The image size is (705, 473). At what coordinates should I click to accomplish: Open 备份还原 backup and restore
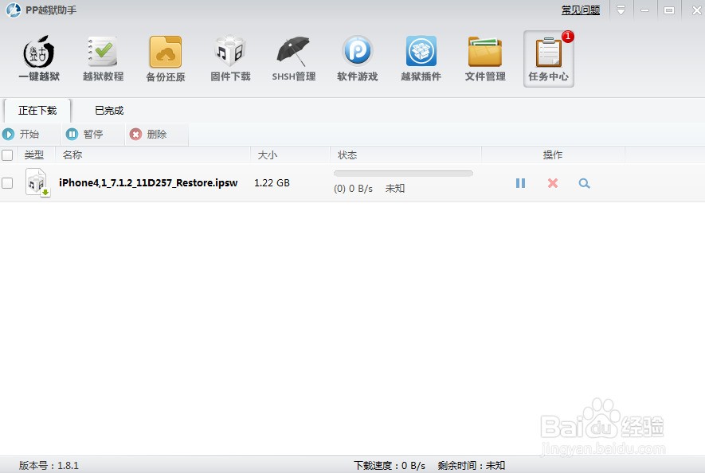(x=166, y=58)
